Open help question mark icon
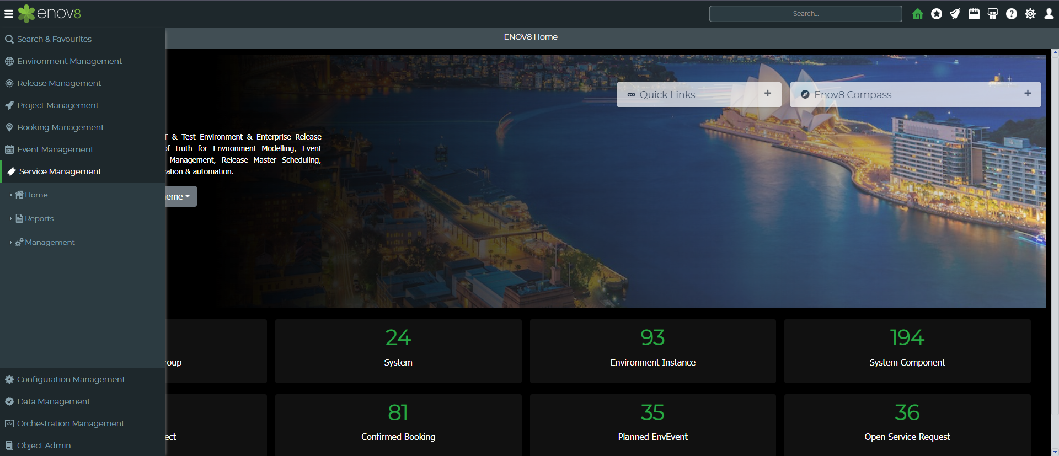Image resolution: width=1059 pixels, height=456 pixels. [1012, 14]
